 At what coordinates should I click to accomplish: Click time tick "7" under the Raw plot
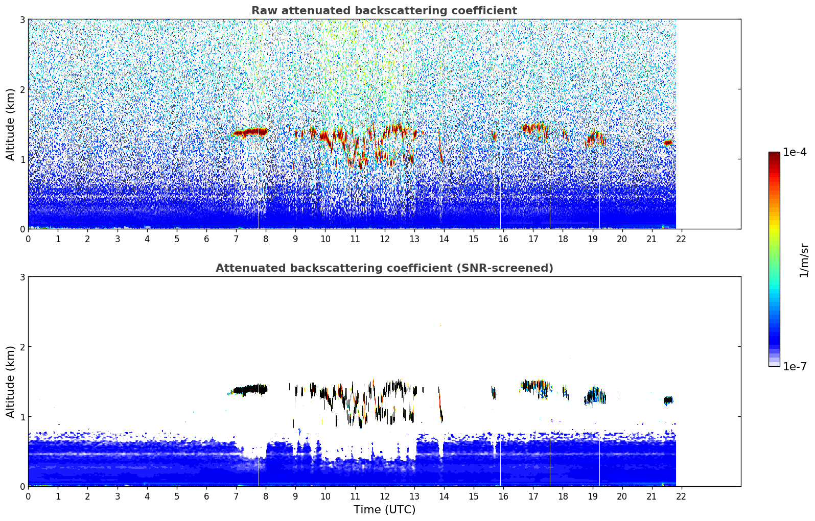click(236, 239)
